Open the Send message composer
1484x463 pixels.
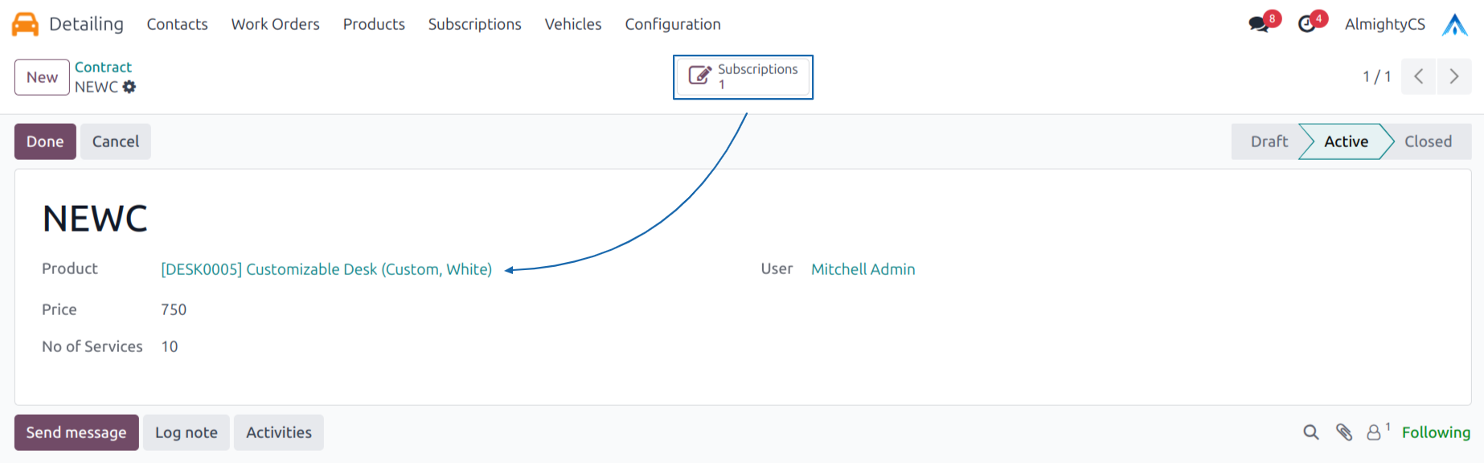coord(76,432)
